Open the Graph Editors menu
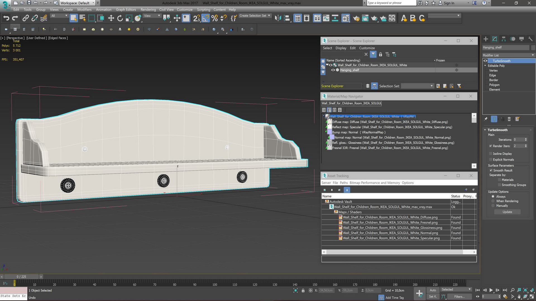The height and width of the screenshot is (301, 536). [x=126, y=9]
